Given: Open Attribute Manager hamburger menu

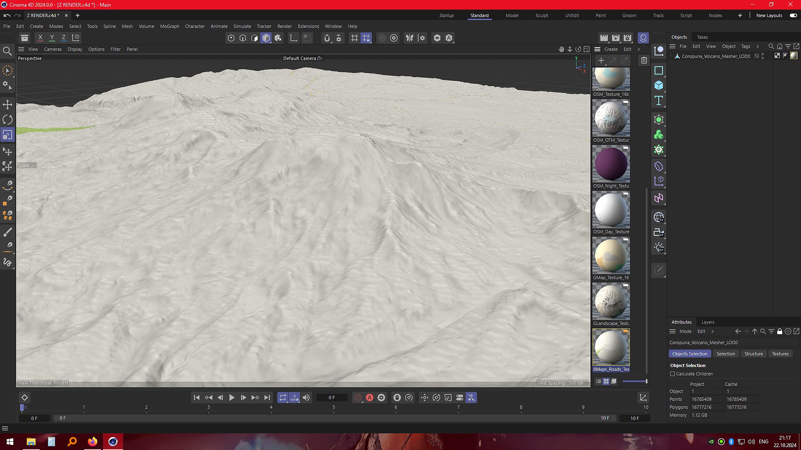Looking at the screenshot, I should pyautogui.click(x=673, y=331).
